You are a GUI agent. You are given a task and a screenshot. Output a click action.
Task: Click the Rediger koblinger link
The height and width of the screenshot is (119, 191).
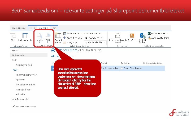coord(26,107)
